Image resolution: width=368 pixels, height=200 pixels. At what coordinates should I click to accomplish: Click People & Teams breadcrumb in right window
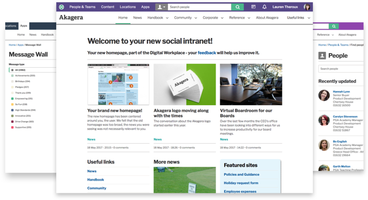pos(338,45)
